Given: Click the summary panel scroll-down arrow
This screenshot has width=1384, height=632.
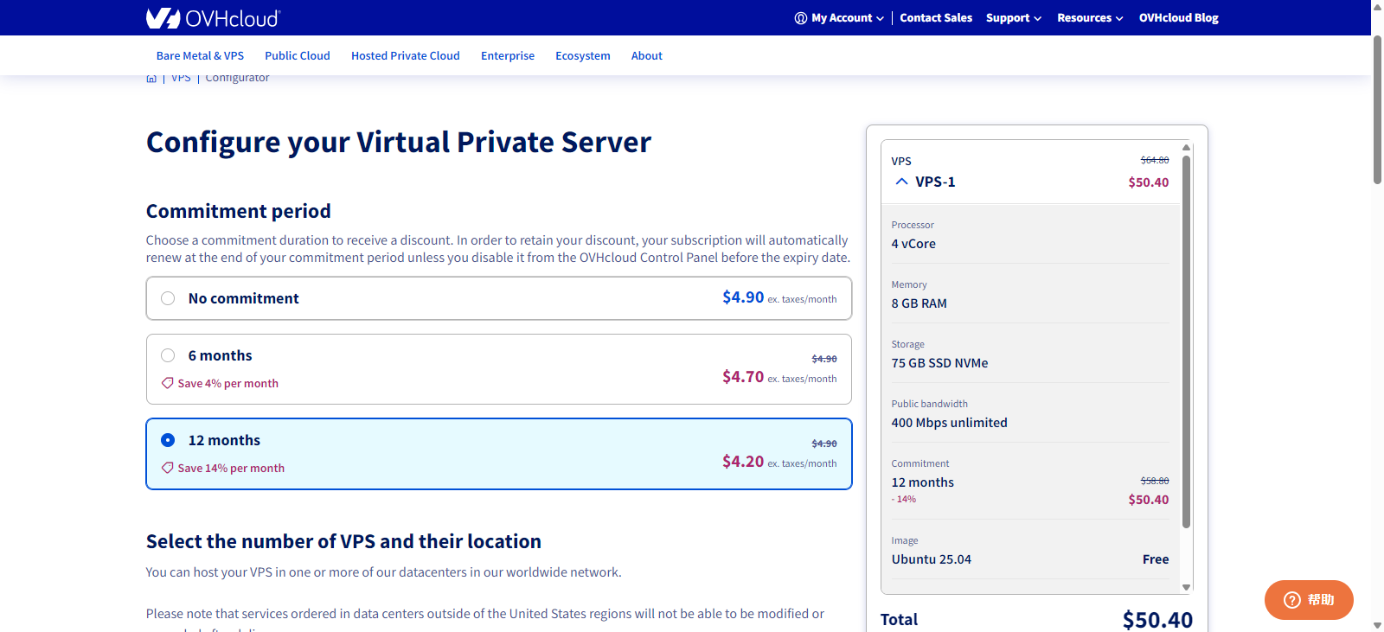Looking at the screenshot, I should (x=1186, y=587).
